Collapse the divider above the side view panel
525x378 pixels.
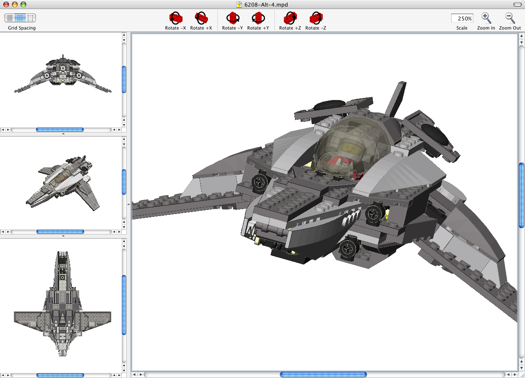pos(63,133)
